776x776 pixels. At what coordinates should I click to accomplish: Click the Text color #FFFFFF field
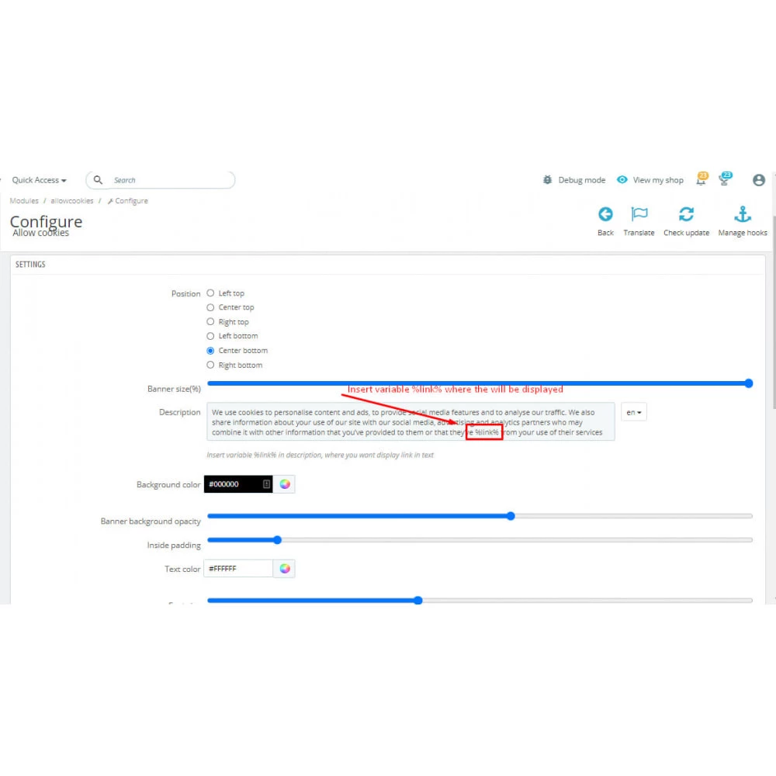[x=238, y=569]
